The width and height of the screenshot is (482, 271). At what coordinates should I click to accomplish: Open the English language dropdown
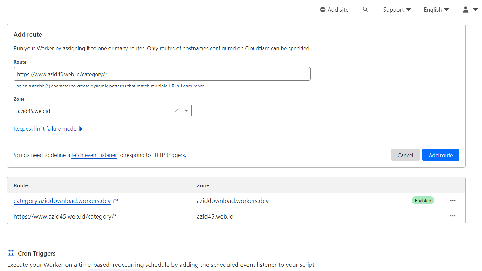(x=436, y=10)
